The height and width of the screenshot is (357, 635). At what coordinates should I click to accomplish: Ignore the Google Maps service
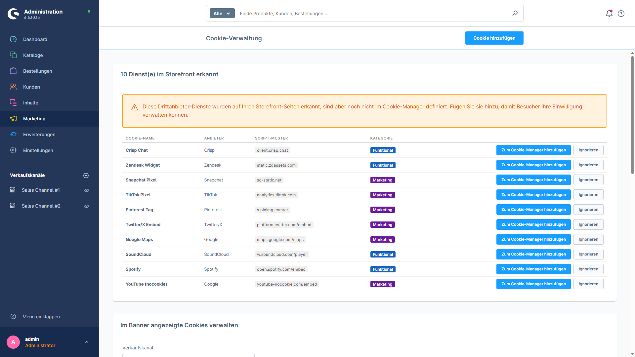588,239
